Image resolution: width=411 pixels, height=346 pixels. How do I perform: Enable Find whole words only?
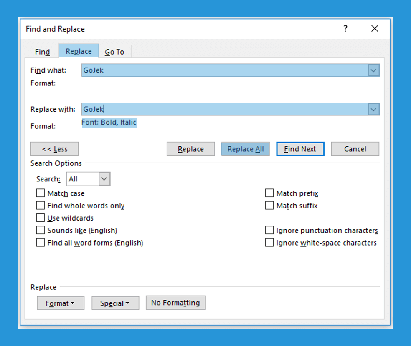pyautogui.click(x=41, y=205)
